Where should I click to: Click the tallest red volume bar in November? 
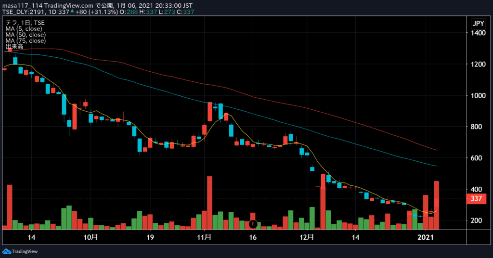pyautogui.click(x=210, y=203)
